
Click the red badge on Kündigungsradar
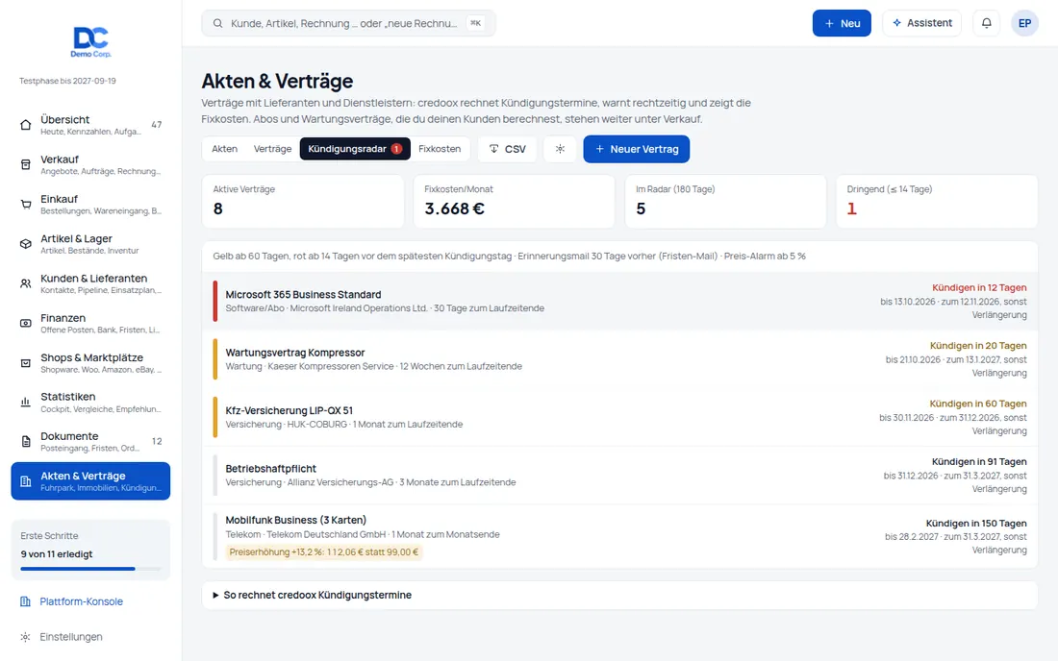pyautogui.click(x=396, y=149)
